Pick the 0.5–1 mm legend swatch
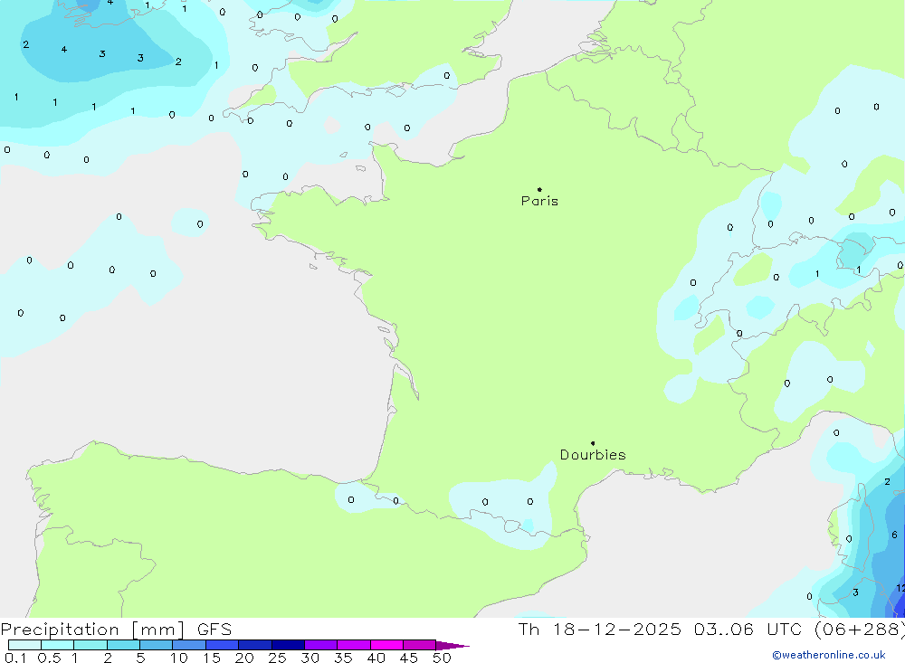Image resolution: width=905 pixels, height=663 pixels. (x=57, y=645)
